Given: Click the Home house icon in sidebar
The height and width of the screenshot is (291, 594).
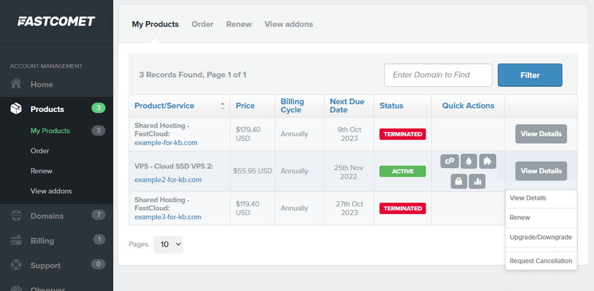Looking at the screenshot, I should pyautogui.click(x=16, y=84).
